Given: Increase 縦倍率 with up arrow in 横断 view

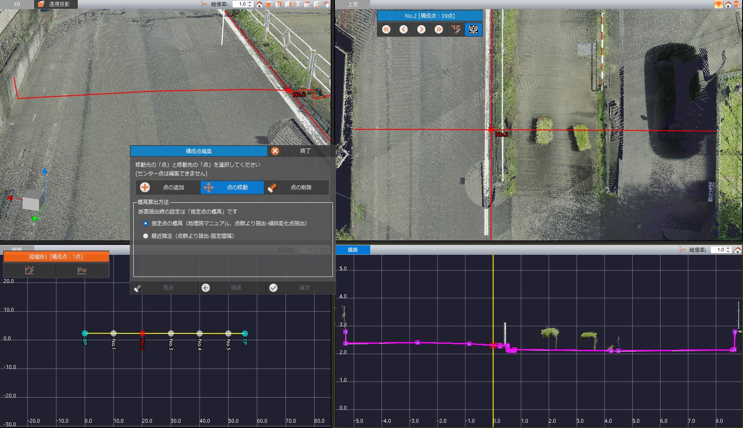Looking at the screenshot, I should 728,248.
